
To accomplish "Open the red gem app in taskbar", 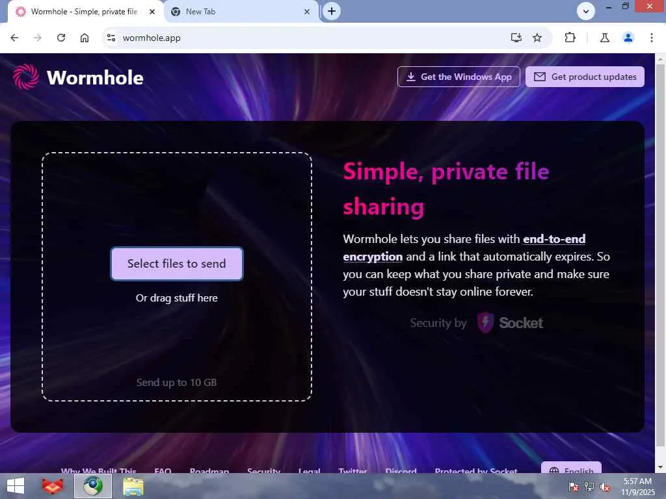I will 53,486.
